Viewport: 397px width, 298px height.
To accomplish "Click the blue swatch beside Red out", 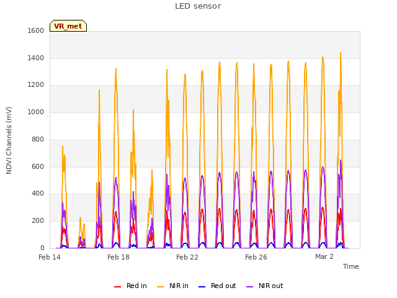I will click(202, 287).
